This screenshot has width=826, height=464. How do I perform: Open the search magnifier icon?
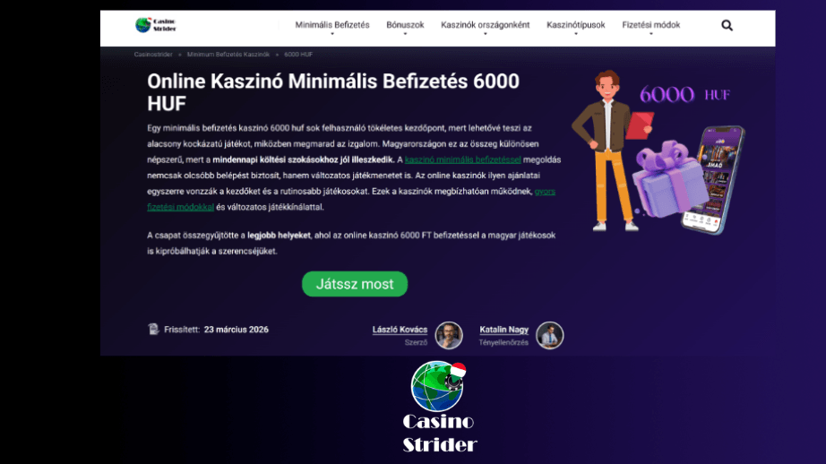[727, 25]
